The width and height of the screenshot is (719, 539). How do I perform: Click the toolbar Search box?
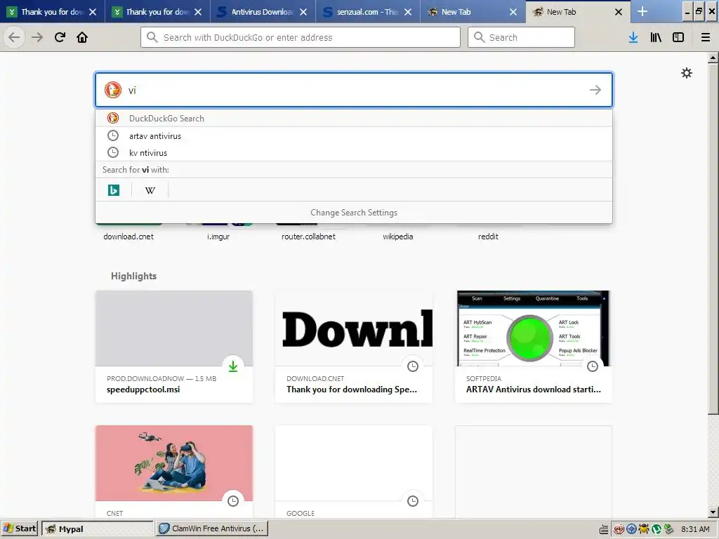click(521, 37)
